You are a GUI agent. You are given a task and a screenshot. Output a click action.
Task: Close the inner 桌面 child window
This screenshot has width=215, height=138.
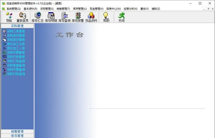[x=212, y=9]
